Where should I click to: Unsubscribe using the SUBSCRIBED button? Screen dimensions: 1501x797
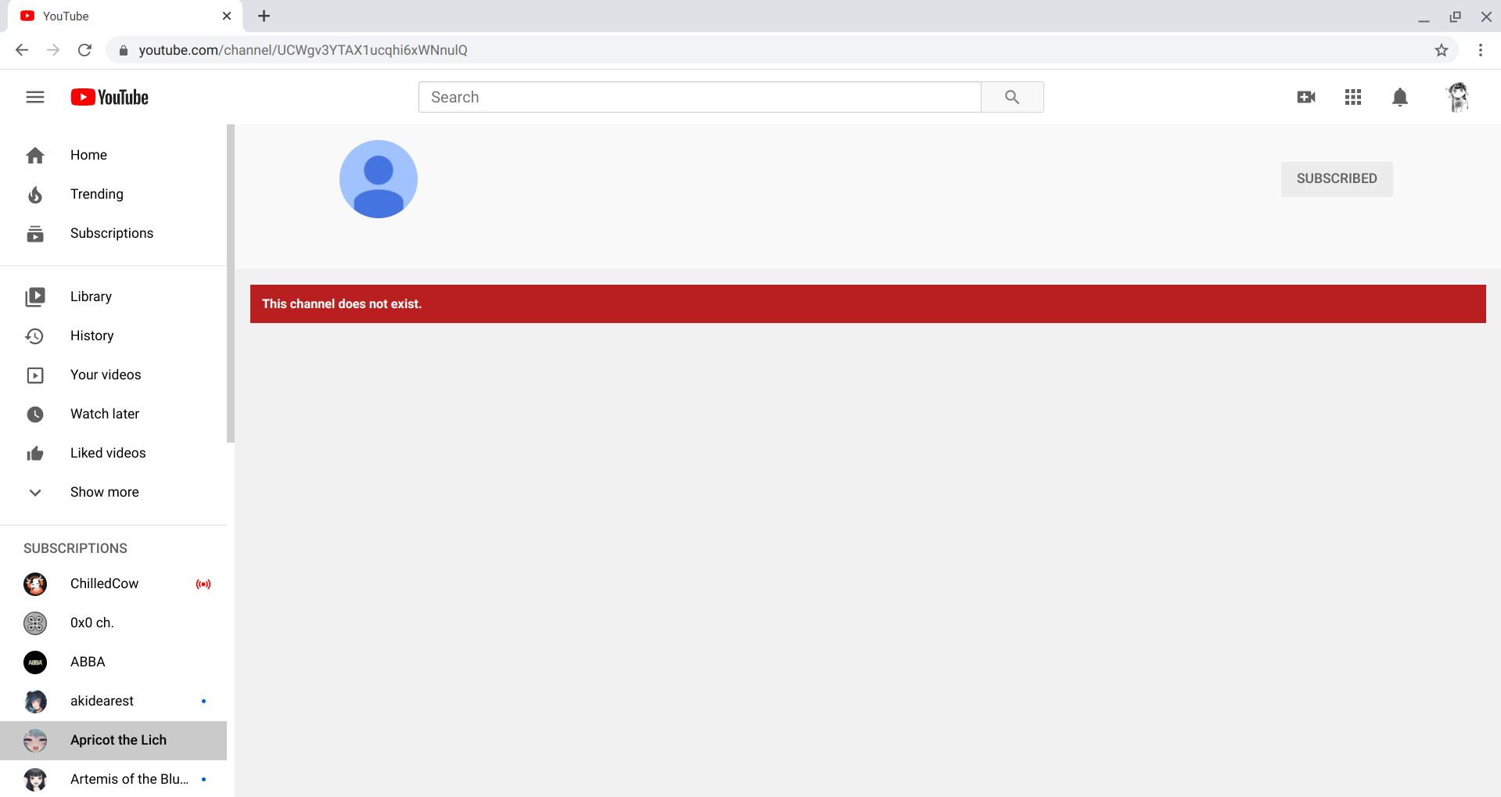pyautogui.click(x=1335, y=178)
